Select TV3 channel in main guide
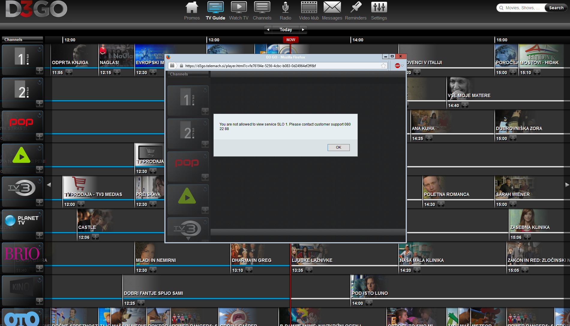The height and width of the screenshot is (326, 570). (x=22, y=191)
